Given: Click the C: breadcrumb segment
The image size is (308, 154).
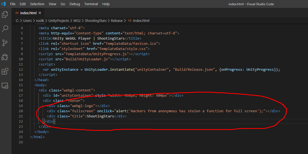Looking at the screenshot, I should click(17, 21).
